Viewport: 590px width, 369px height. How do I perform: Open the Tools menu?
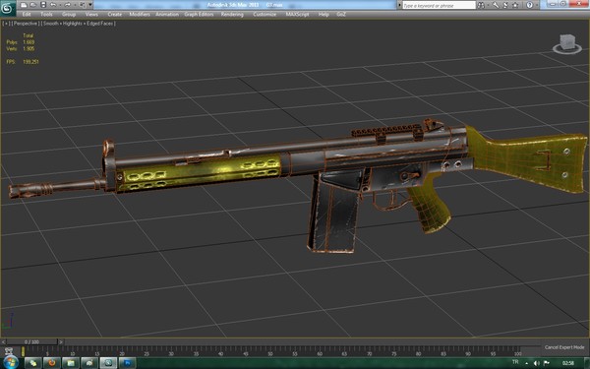click(46, 15)
